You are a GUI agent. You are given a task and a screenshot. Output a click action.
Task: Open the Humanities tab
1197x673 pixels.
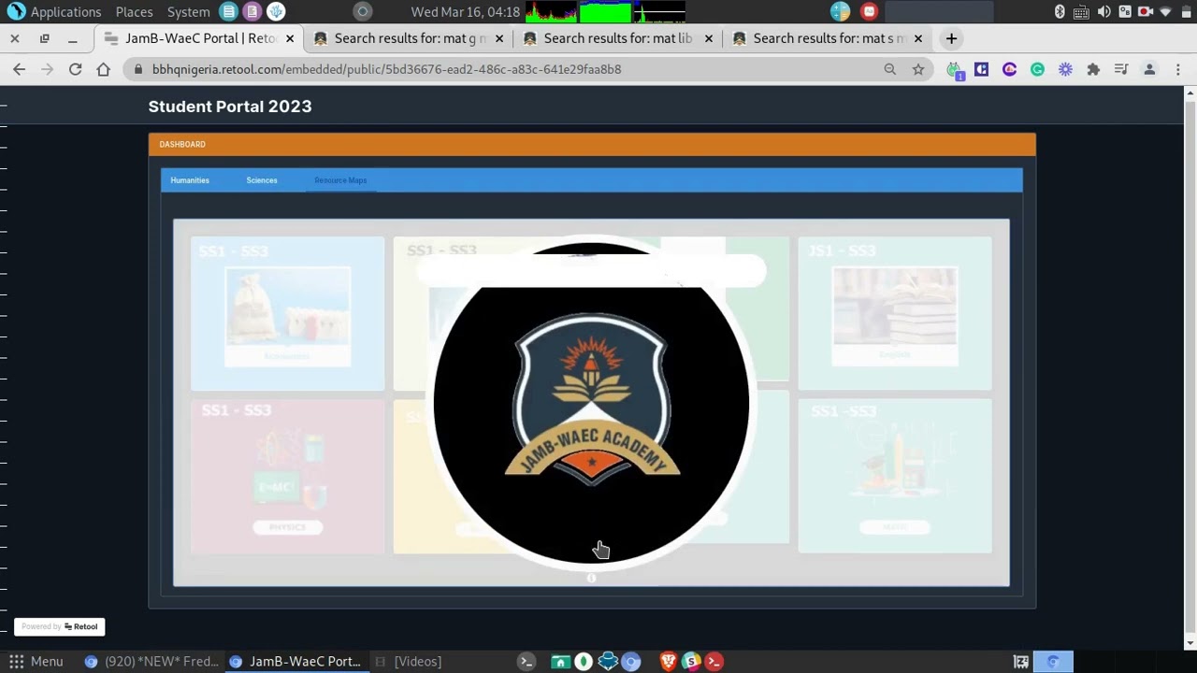click(x=190, y=180)
